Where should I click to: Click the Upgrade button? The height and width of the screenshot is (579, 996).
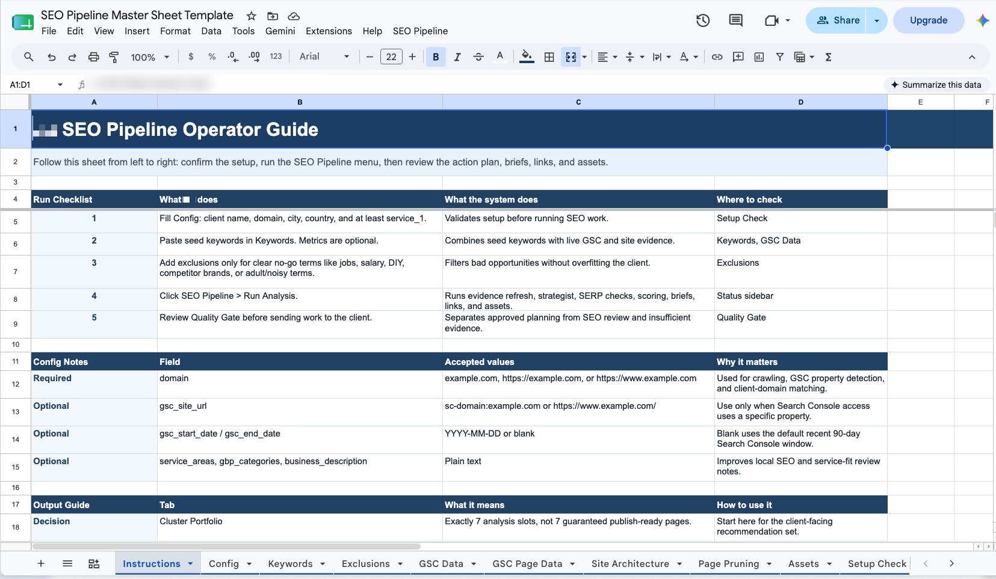[929, 20]
